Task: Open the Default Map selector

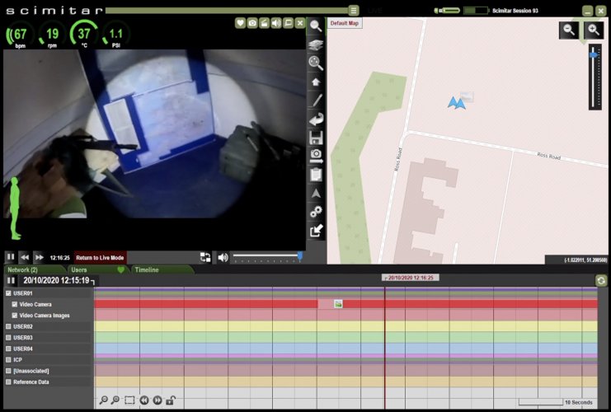Action: pyautogui.click(x=345, y=23)
